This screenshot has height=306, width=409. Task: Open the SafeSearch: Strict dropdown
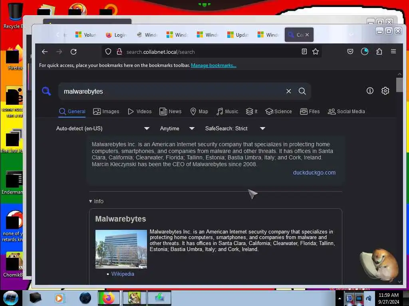(x=235, y=128)
